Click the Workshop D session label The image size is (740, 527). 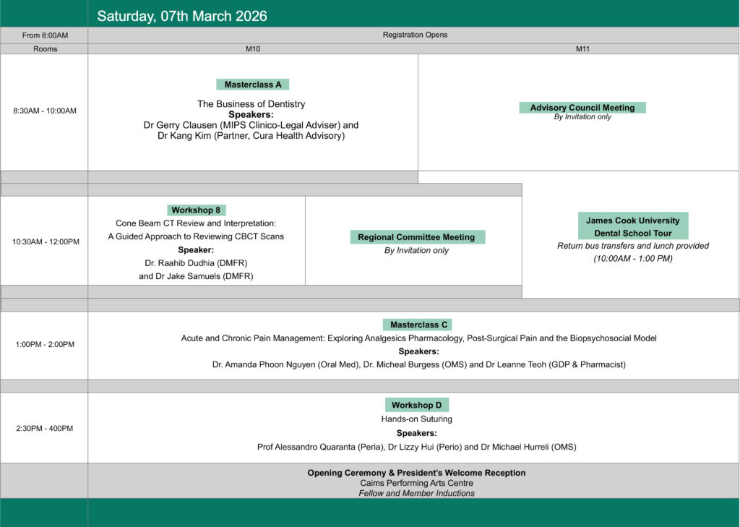(417, 405)
